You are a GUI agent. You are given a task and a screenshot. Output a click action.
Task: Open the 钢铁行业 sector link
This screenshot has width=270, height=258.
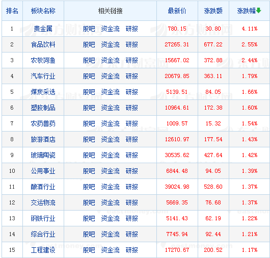[43, 218]
